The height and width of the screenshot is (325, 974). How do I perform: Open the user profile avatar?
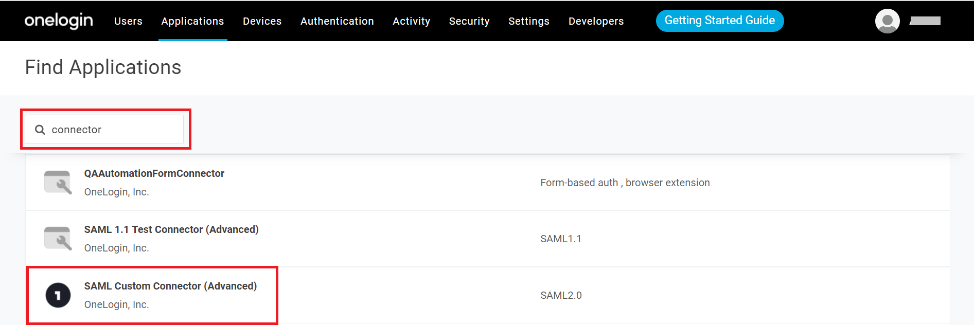coord(888,21)
